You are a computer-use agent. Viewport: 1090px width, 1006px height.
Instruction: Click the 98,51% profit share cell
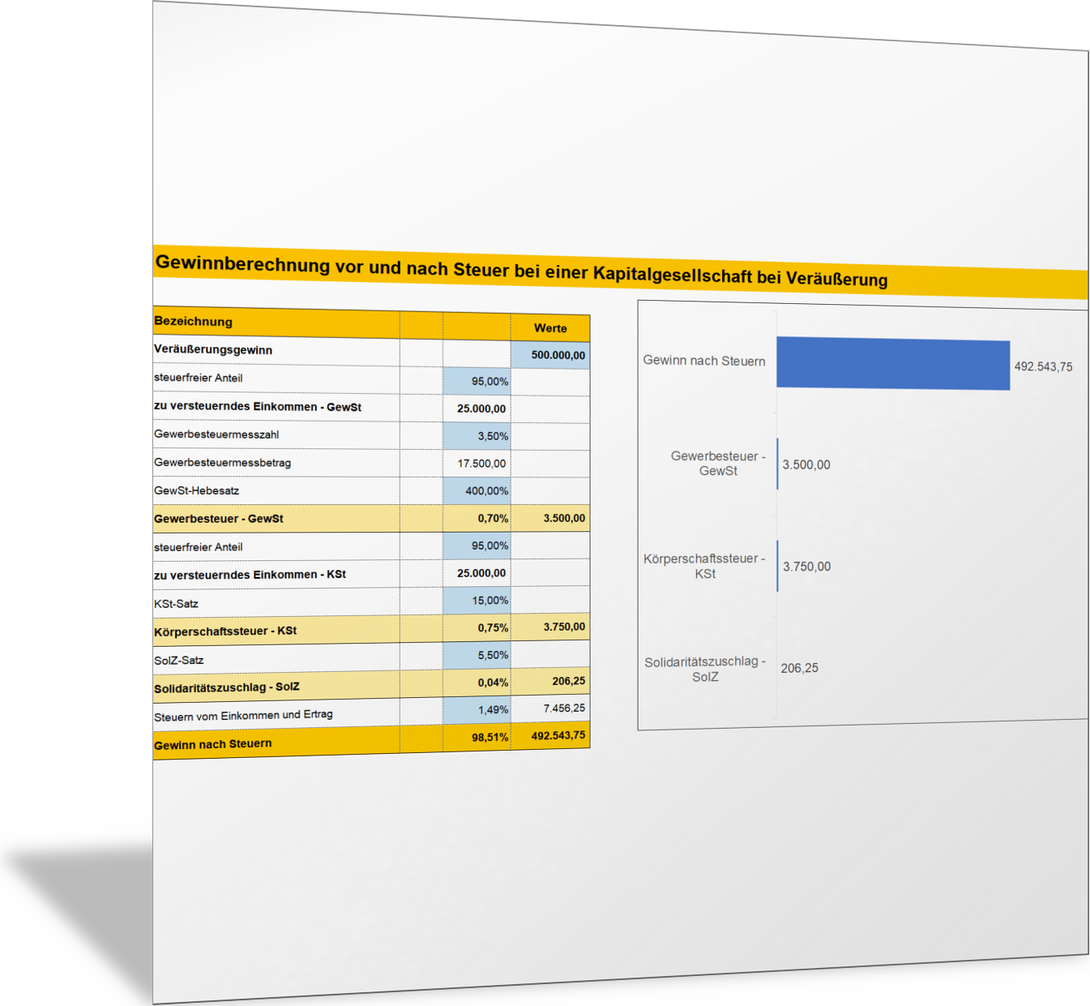coord(477,738)
